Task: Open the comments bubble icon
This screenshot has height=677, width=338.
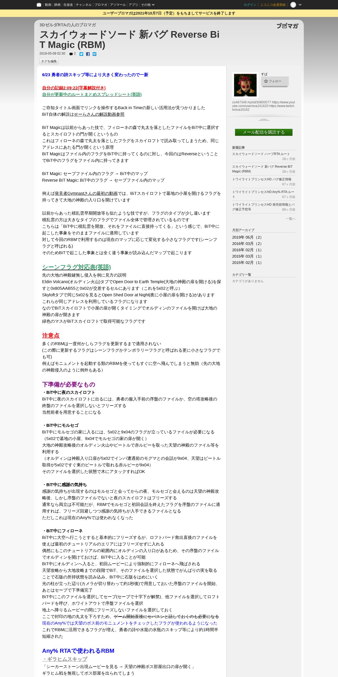Action: pos(71,54)
